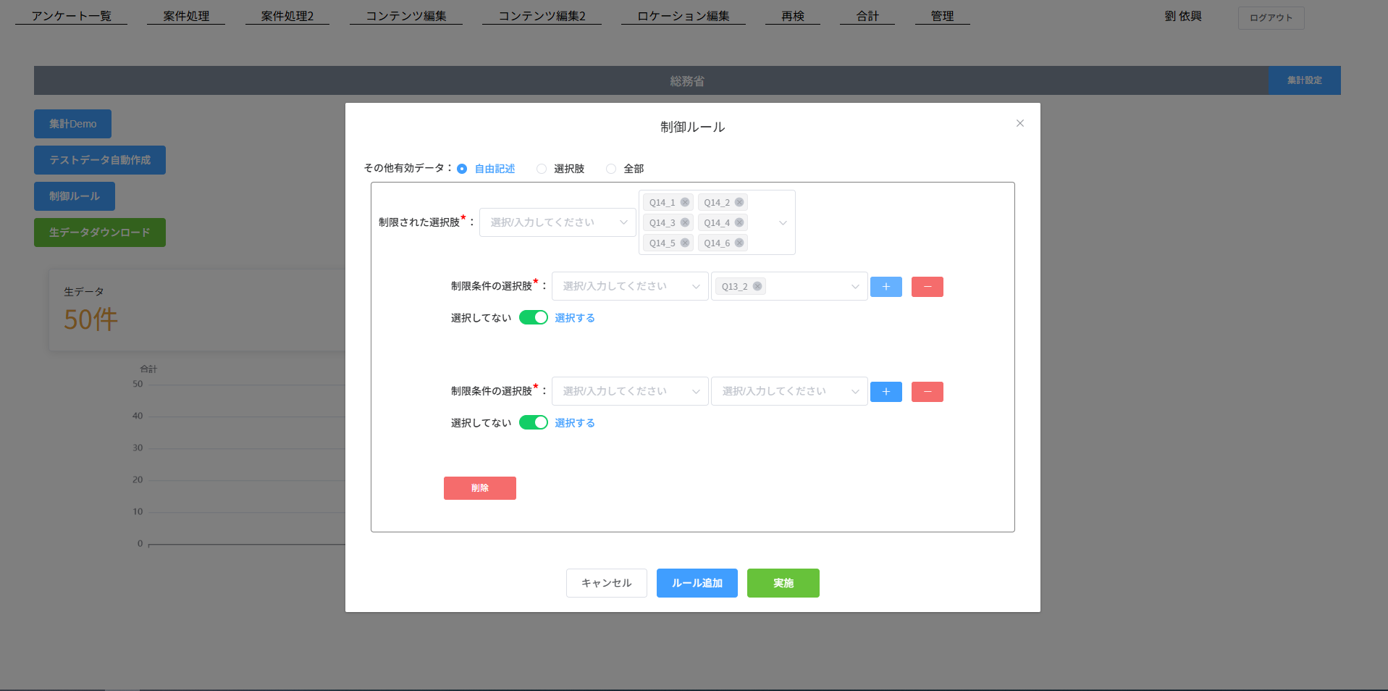Choose the 全部 radio option

[x=611, y=169]
